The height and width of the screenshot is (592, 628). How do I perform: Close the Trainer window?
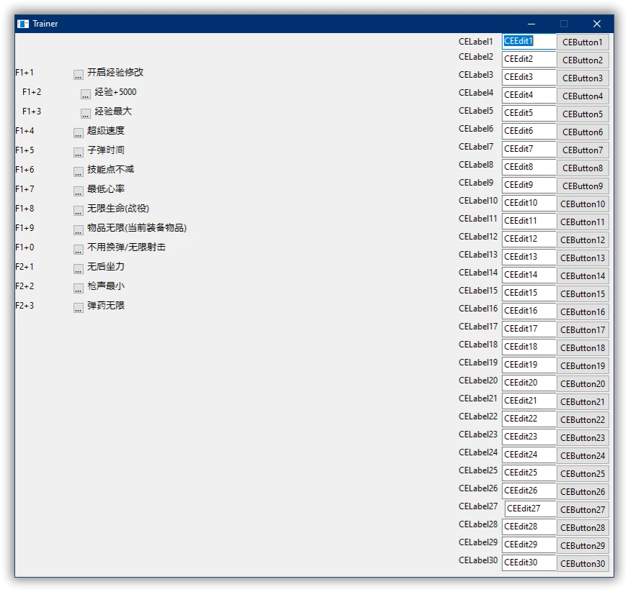click(x=597, y=24)
